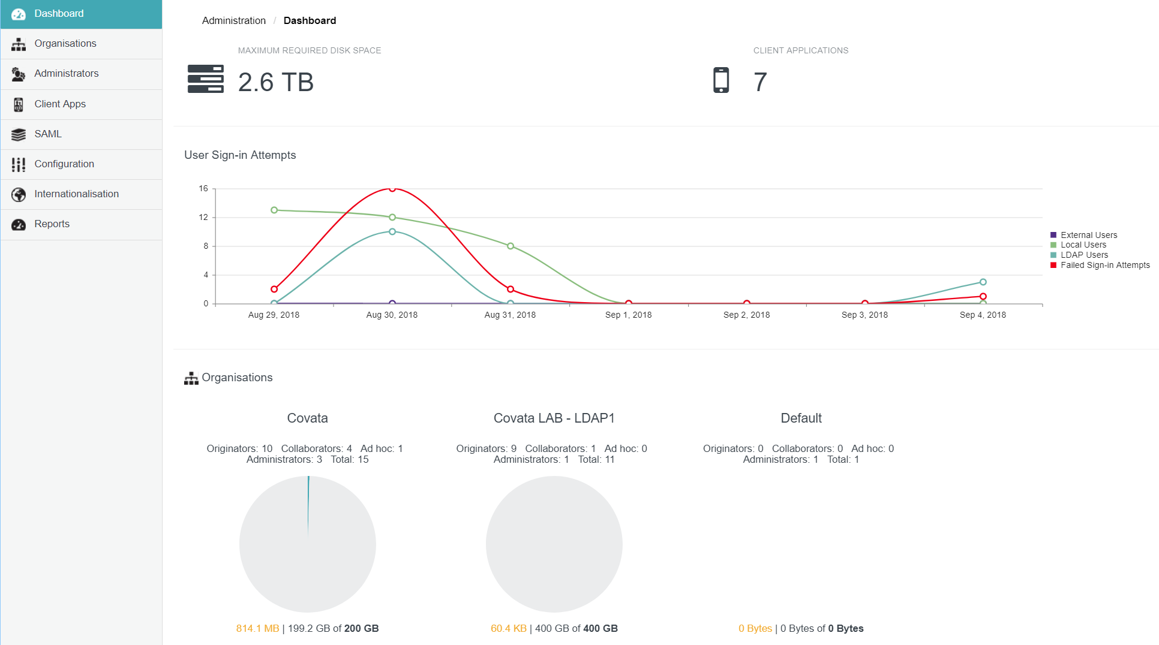Image resolution: width=1159 pixels, height=645 pixels.
Task: Open the Reports page
Action: coord(81,224)
